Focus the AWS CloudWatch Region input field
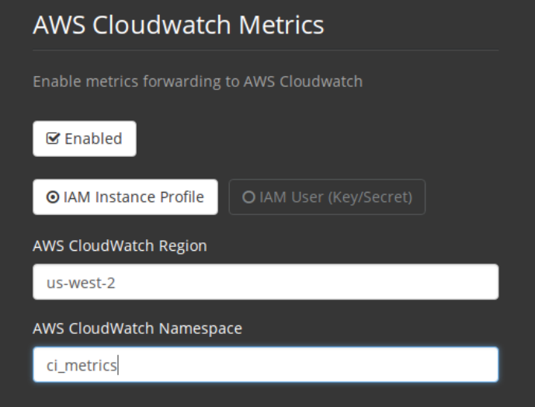Image resolution: width=535 pixels, height=407 pixels. (265, 282)
